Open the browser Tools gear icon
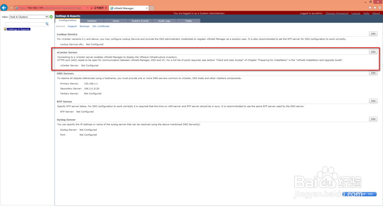Screen dimensions: 383x207 pos(380,8)
